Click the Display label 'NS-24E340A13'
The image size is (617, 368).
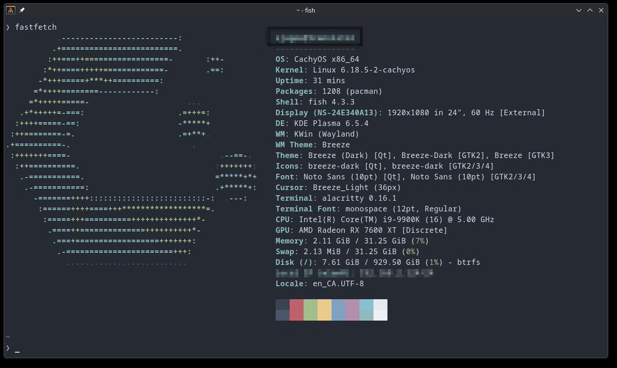[x=345, y=112]
